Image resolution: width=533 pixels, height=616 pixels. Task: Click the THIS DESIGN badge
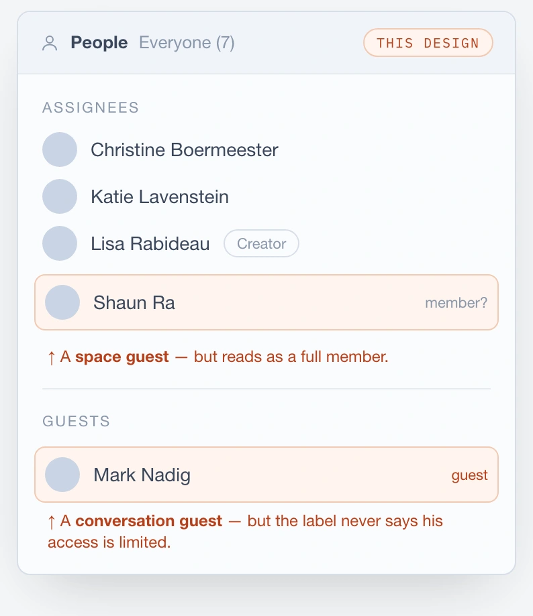[428, 43]
